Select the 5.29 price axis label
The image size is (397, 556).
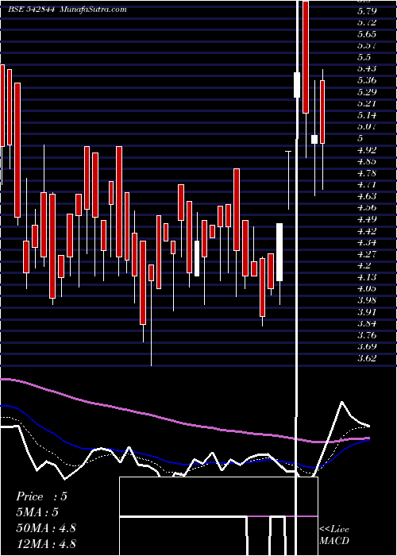[367, 92]
